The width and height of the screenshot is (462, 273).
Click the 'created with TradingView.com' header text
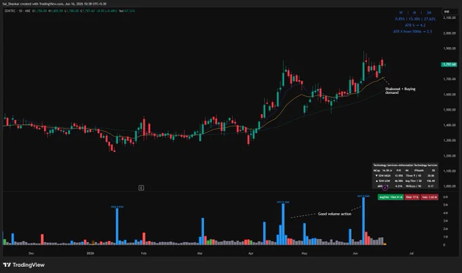point(41,4)
